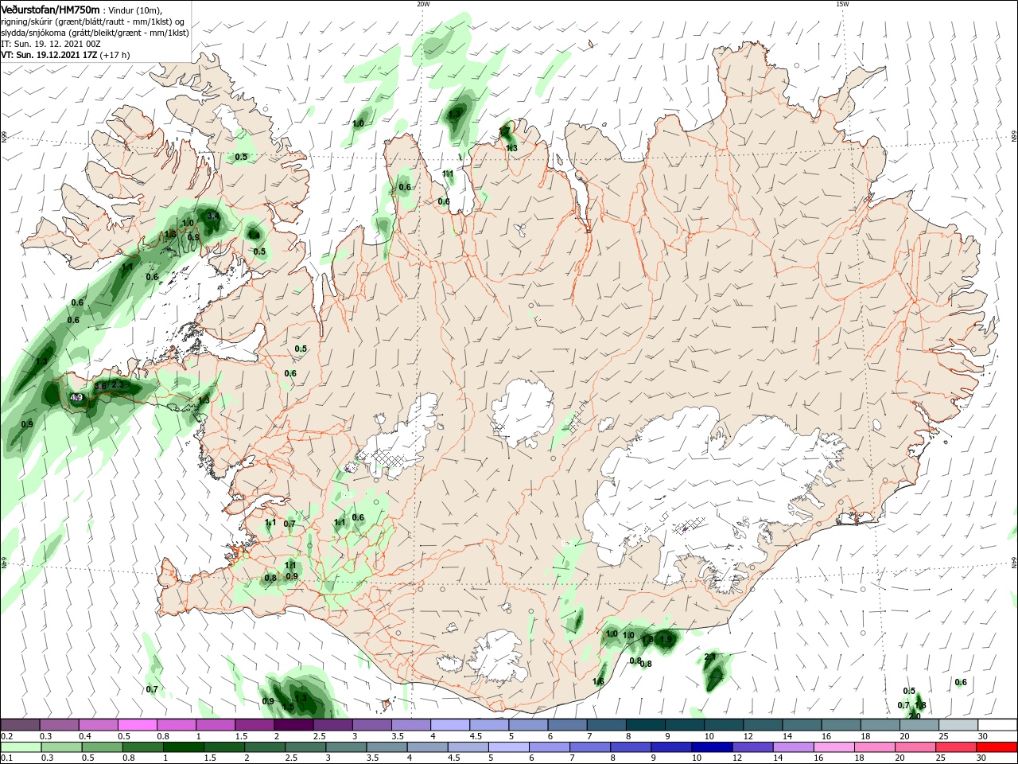Screen dimensions: 1018x764
Task: Select bright pink 0.5 swatch in upper legend row
Action: (137, 725)
